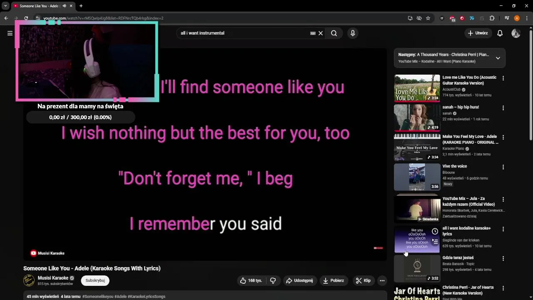Add to queue icon on kodaline thumbnail
Viewport: 533px width, 300px height.
click(x=435, y=241)
